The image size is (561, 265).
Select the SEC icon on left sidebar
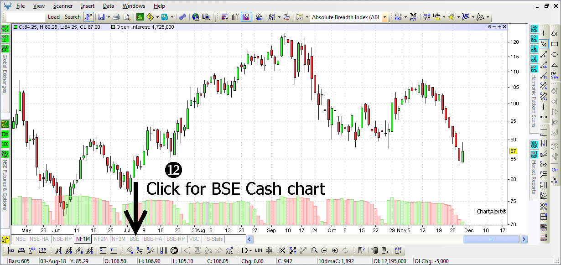[5, 144]
